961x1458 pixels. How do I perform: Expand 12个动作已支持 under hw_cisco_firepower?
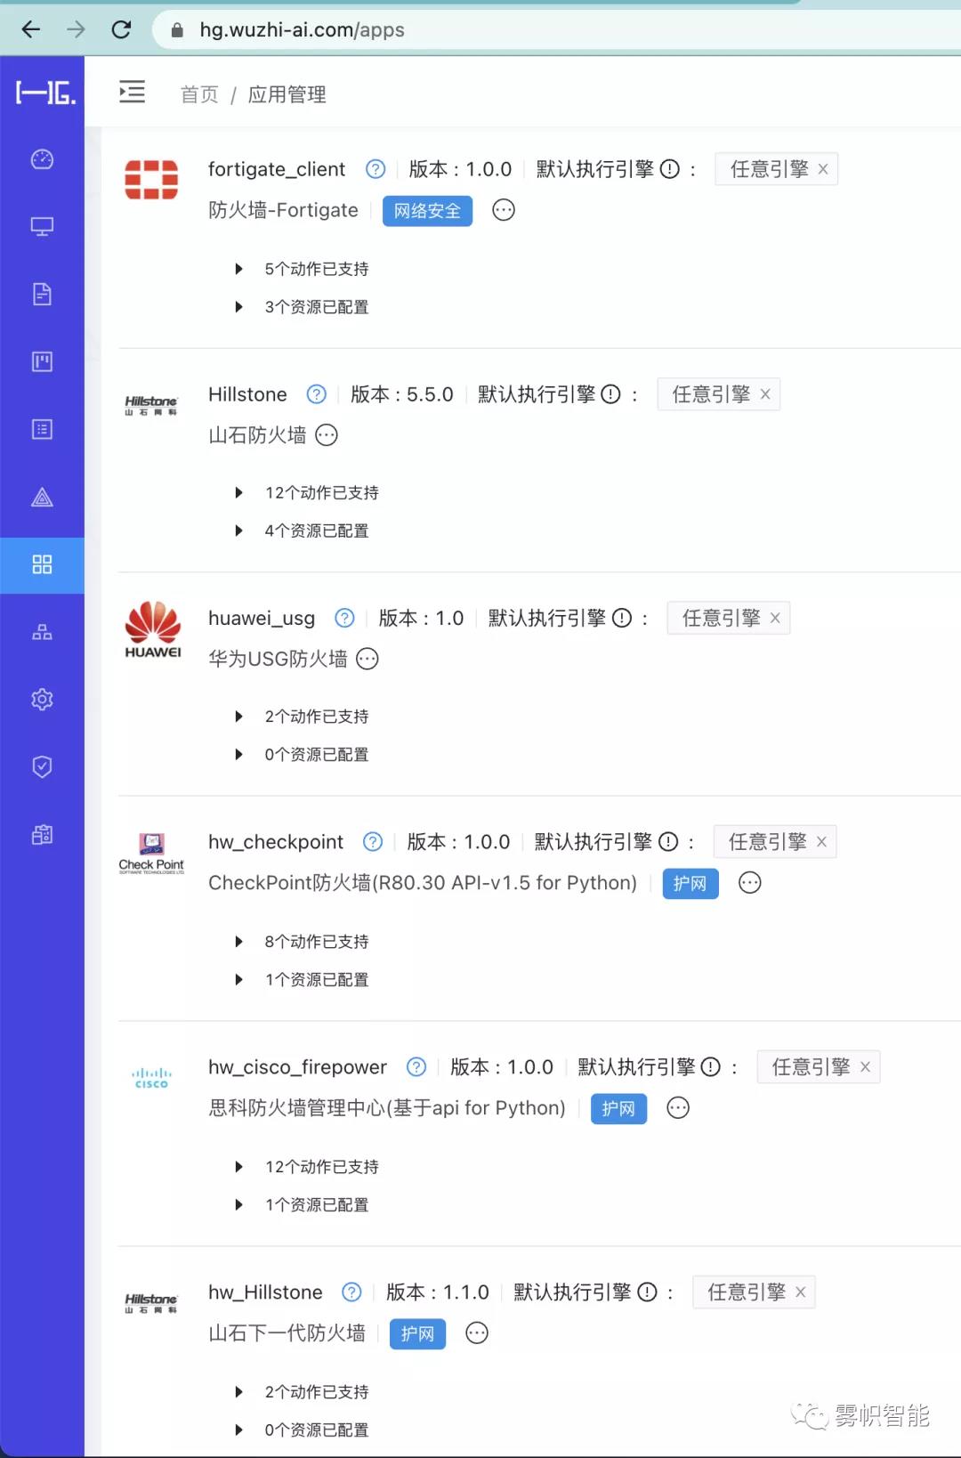238,1167
